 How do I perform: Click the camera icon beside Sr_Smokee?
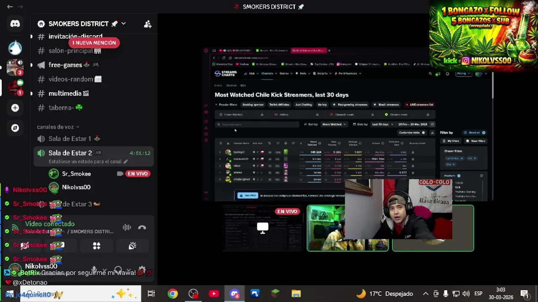pyautogui.click(x=120, y=174)
